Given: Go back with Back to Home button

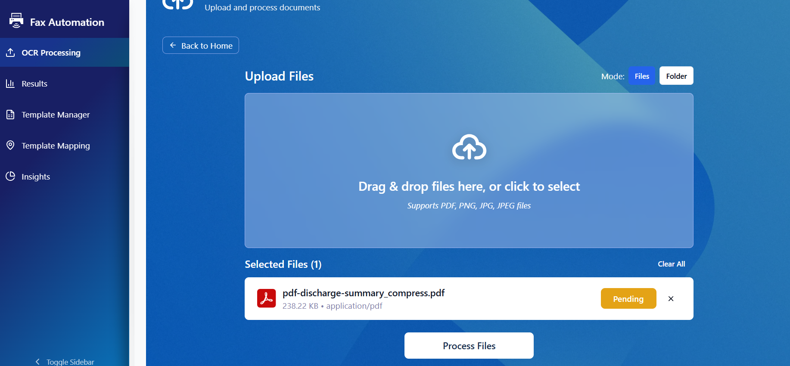Looking at the screenshot, I should [201, 45].
